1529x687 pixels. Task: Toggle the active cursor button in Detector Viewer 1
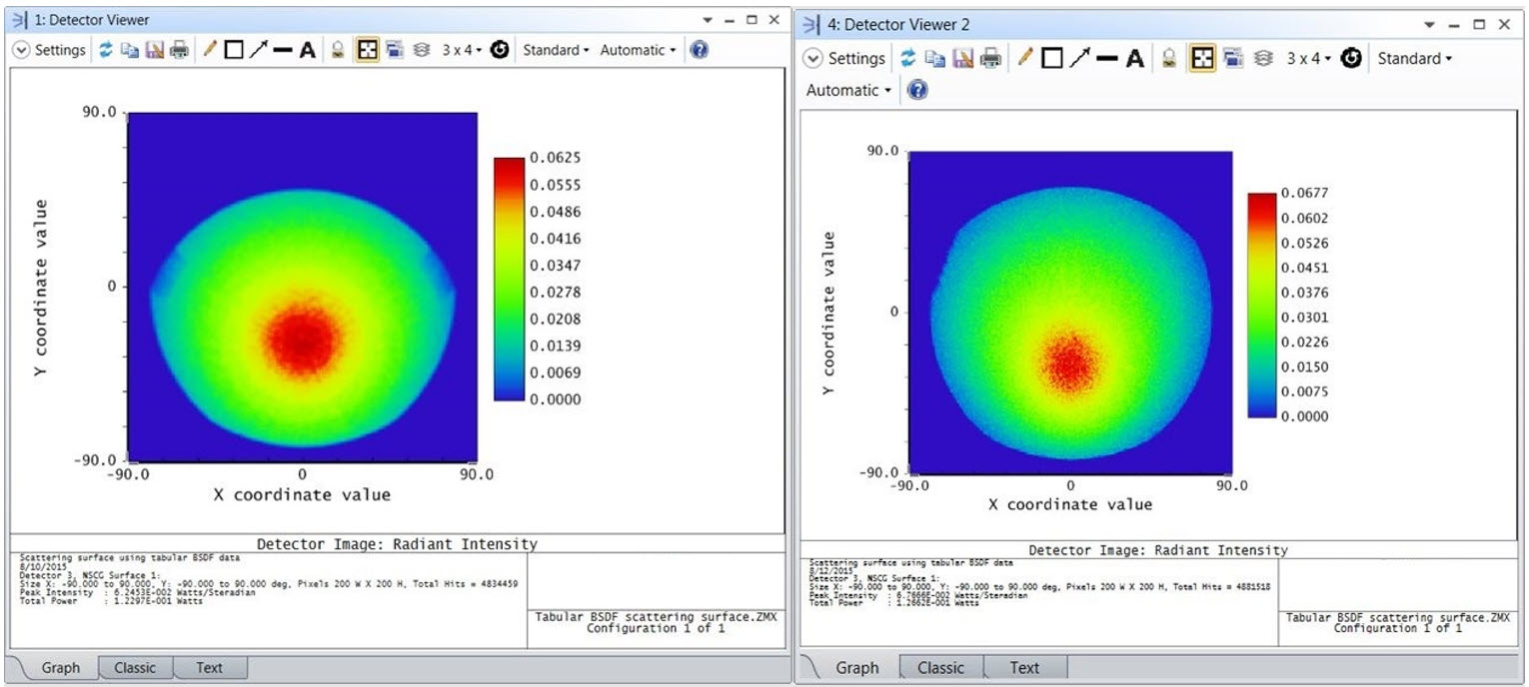coord(367,50)
